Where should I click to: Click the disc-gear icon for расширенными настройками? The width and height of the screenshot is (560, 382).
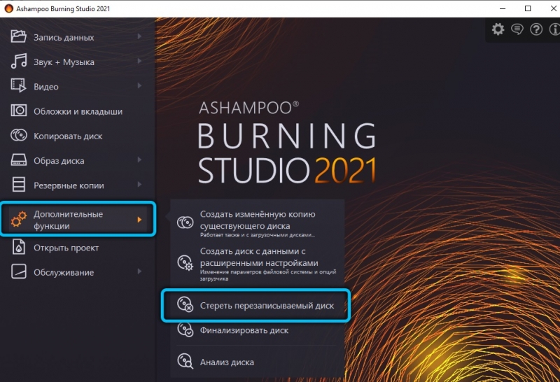[x=185, y=263]
